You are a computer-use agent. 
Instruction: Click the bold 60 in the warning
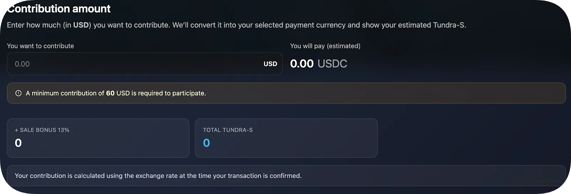pos(110,93)
